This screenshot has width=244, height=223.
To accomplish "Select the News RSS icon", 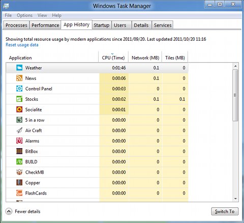I will pyautogui.click(x=19, y=78).
